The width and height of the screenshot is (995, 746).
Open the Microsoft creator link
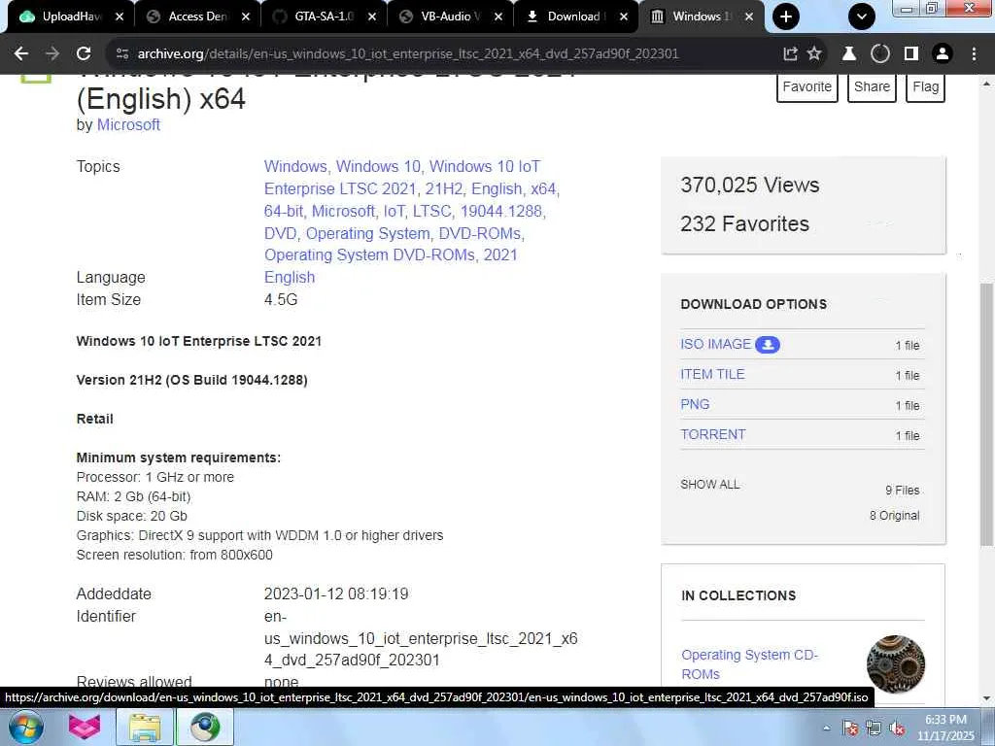[128, 125]
